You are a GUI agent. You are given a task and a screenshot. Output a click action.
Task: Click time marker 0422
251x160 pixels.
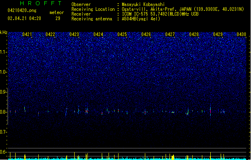[x=50, y=34]
